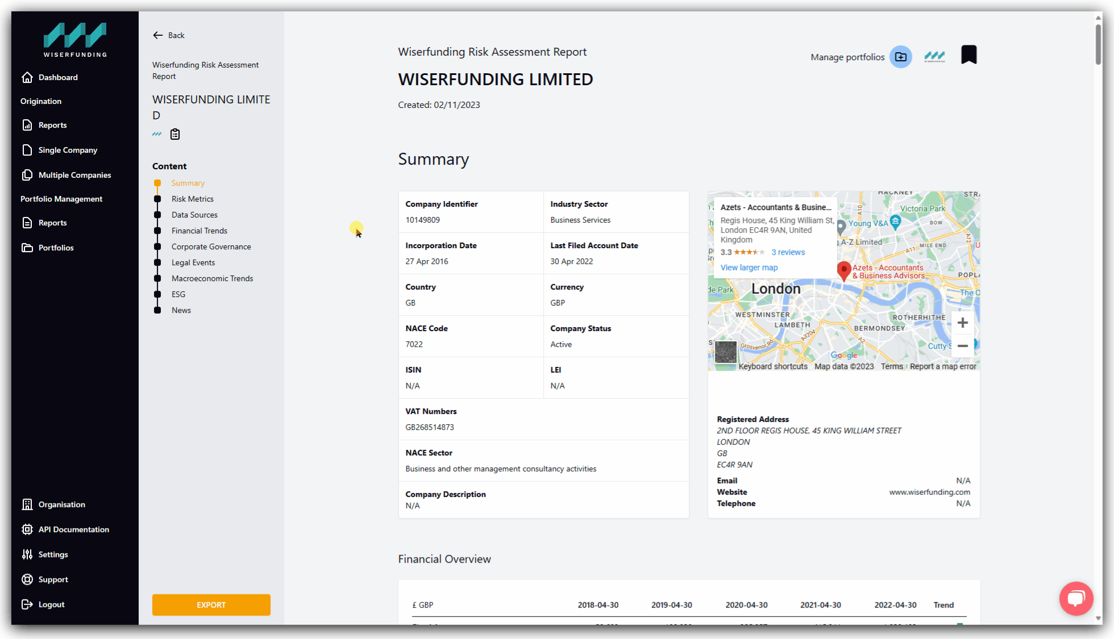Click the clipboard icon under company name
Screen dimensions: 1114x639
click(175, 134)
